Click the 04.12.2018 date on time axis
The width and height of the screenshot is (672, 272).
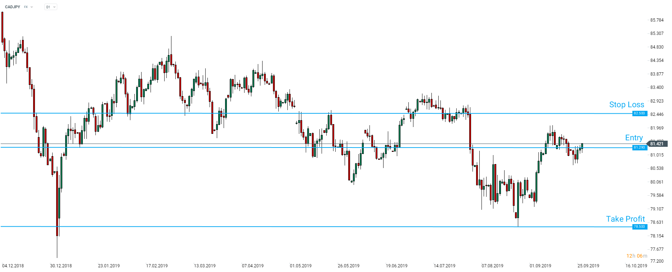13,266
